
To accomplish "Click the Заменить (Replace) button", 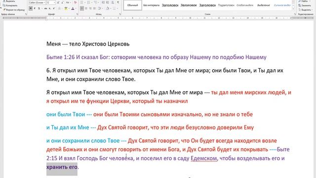I will (305, 5).
